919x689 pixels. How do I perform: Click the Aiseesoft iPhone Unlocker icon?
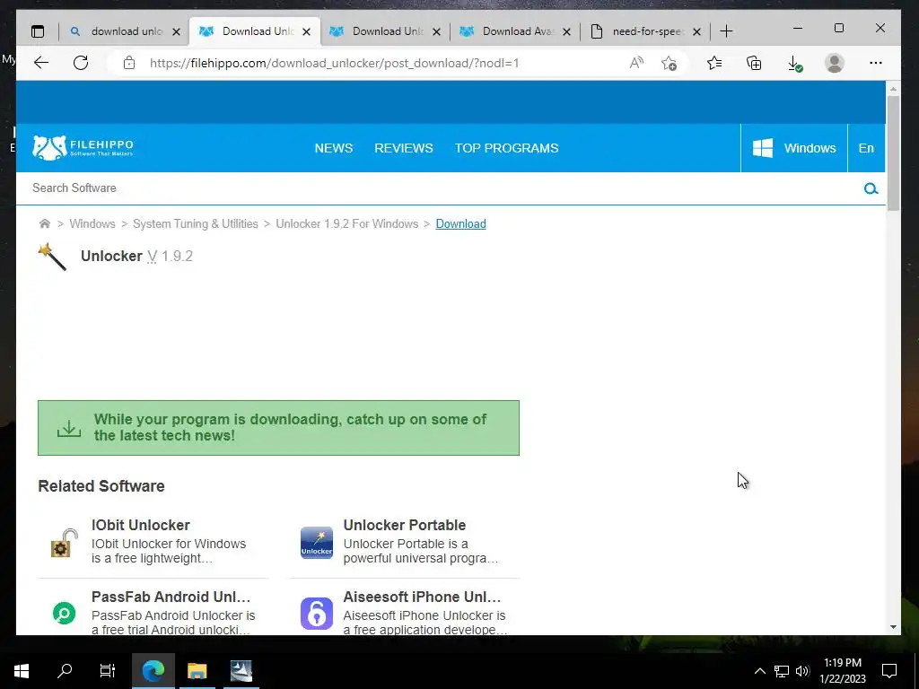pos(317,614)
